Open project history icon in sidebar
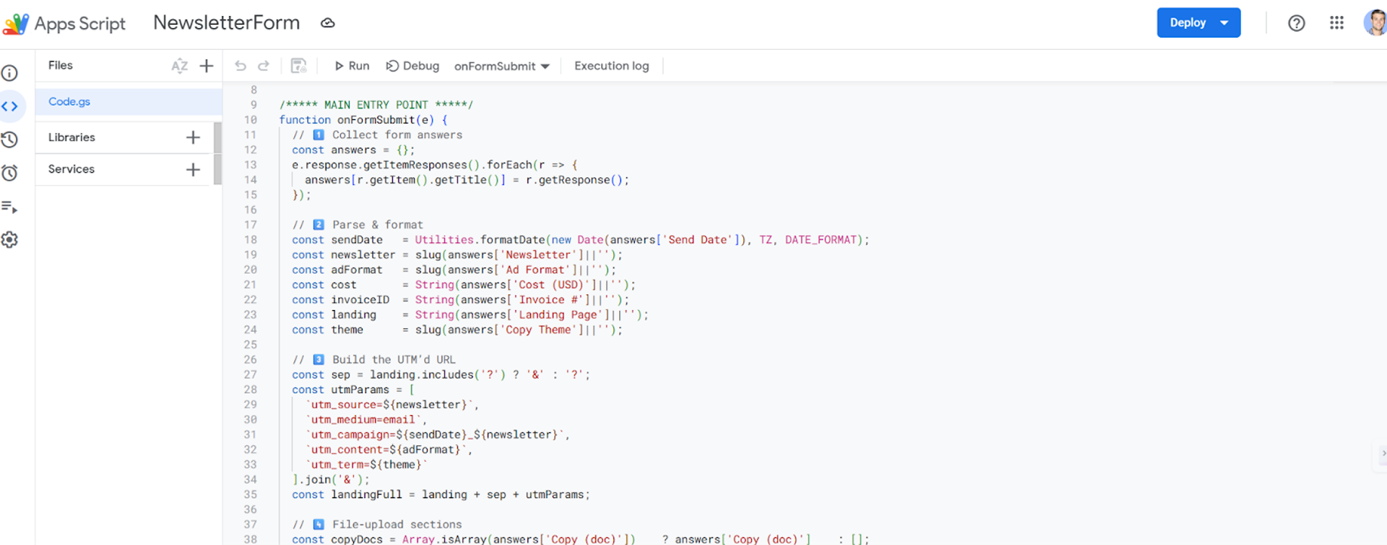1387x545 pixels. pyautogui.click(x=10, y=140)
